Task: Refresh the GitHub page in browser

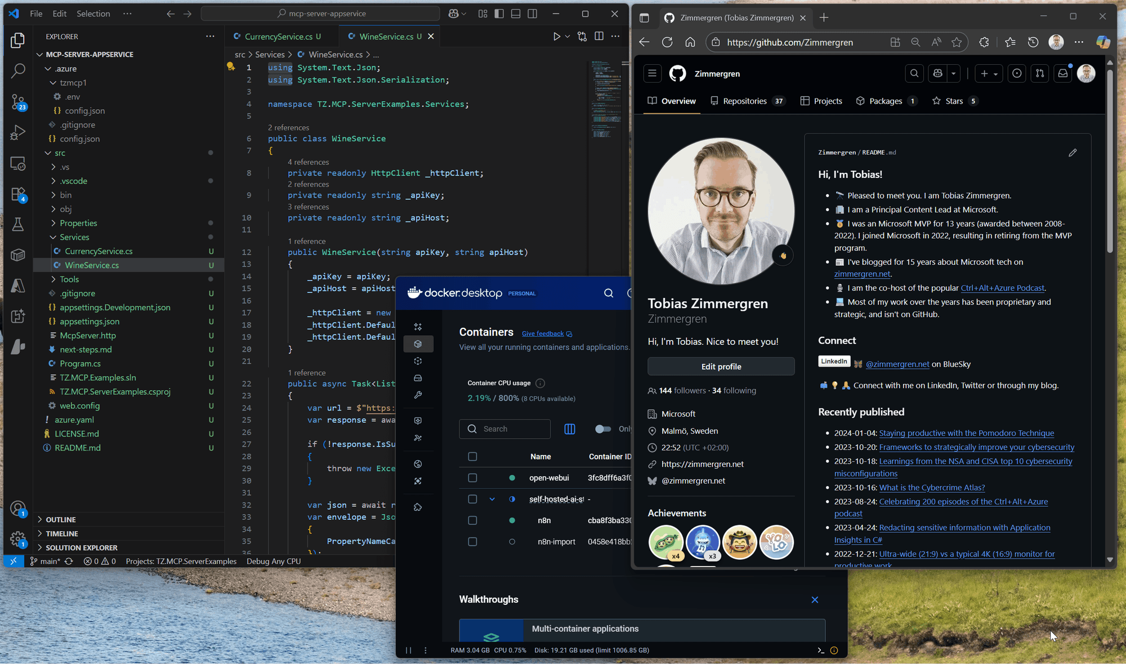Action: pos(667,42)
